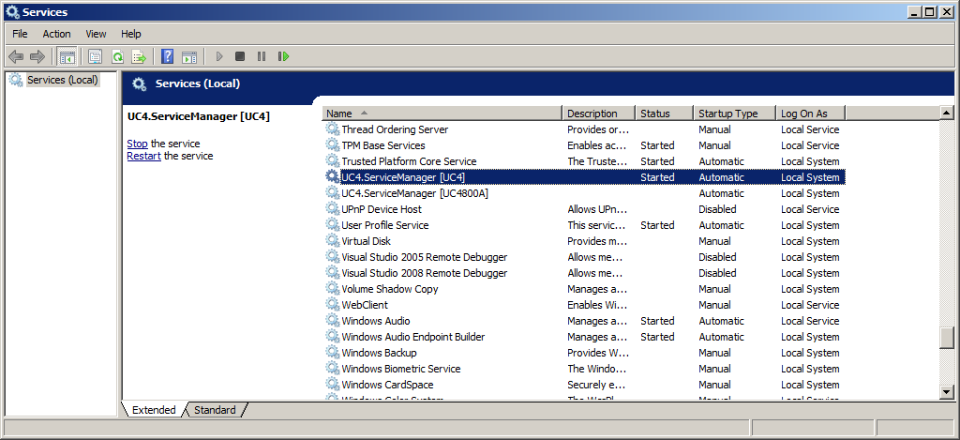The width and height of the screenshot is (960, 440).
Task: Click the services list vertical scrollbar thumb
Action: coord(947,338)
